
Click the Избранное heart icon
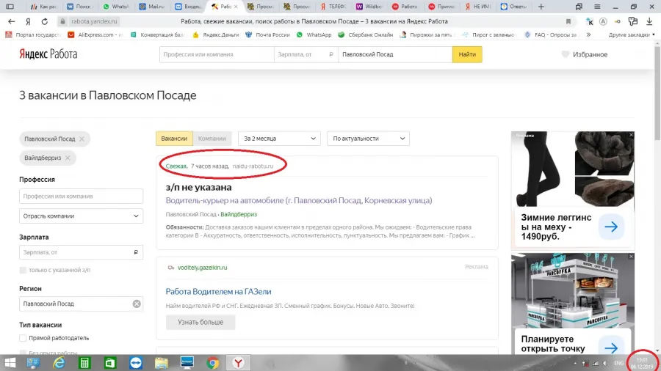[x=566, y=54]
